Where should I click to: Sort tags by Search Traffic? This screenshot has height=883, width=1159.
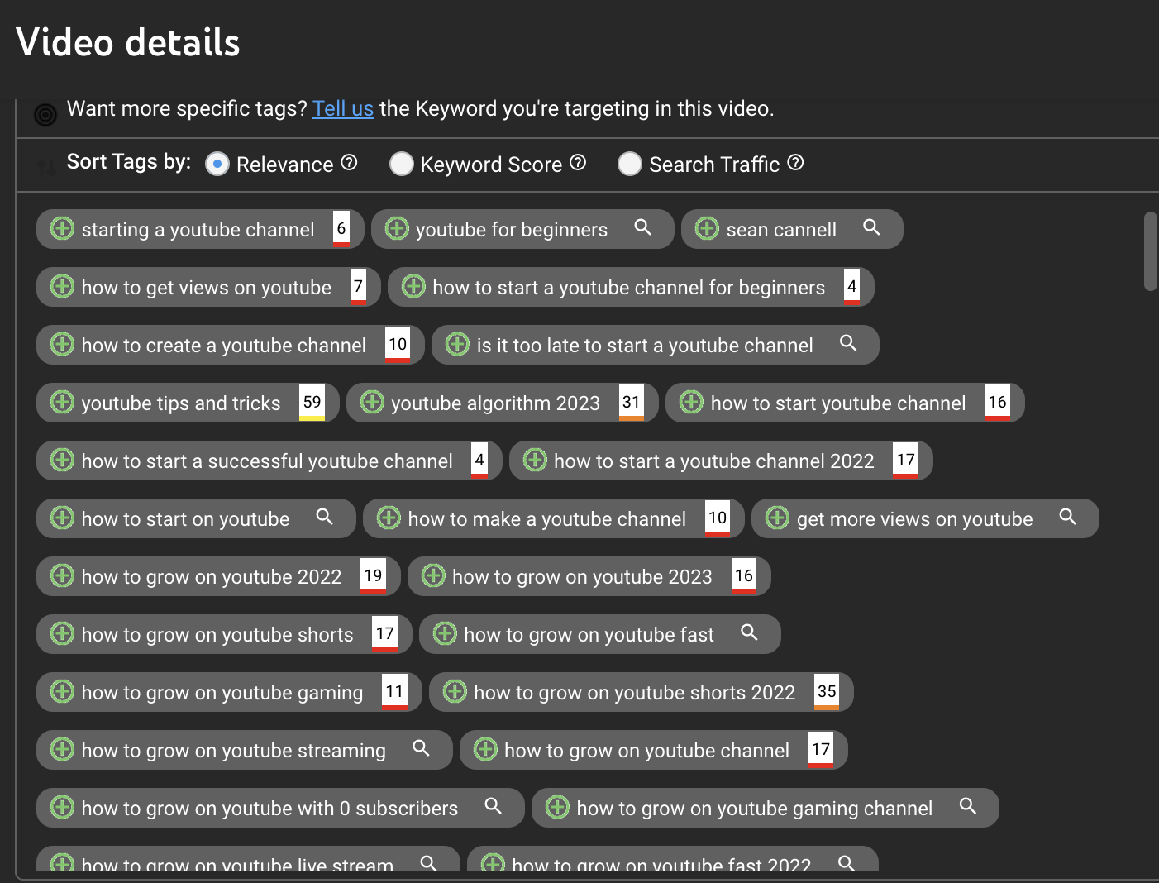point(630,164)
